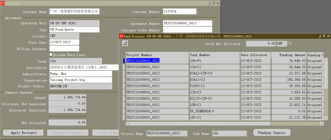
Task: Minimize the Agreement window
Action: coord(210,3)
